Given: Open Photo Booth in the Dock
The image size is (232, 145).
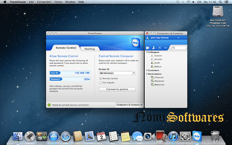Looking at the screenshot, I should pyautogui.click(x=161, y=136).
